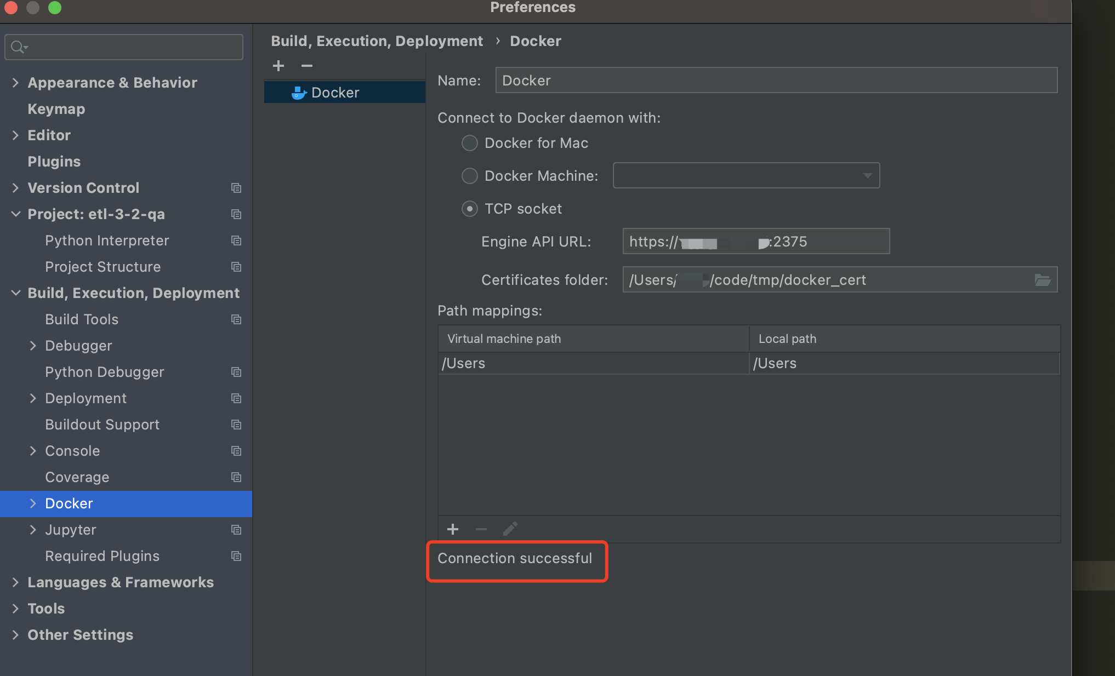This screenshot has width=1115, height=676.
Task: Click project-level icon next to Buildout Support
Action: [236, 425]
